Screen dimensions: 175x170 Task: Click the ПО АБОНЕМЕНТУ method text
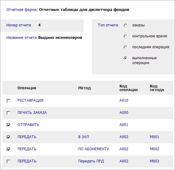coord(93,149)
